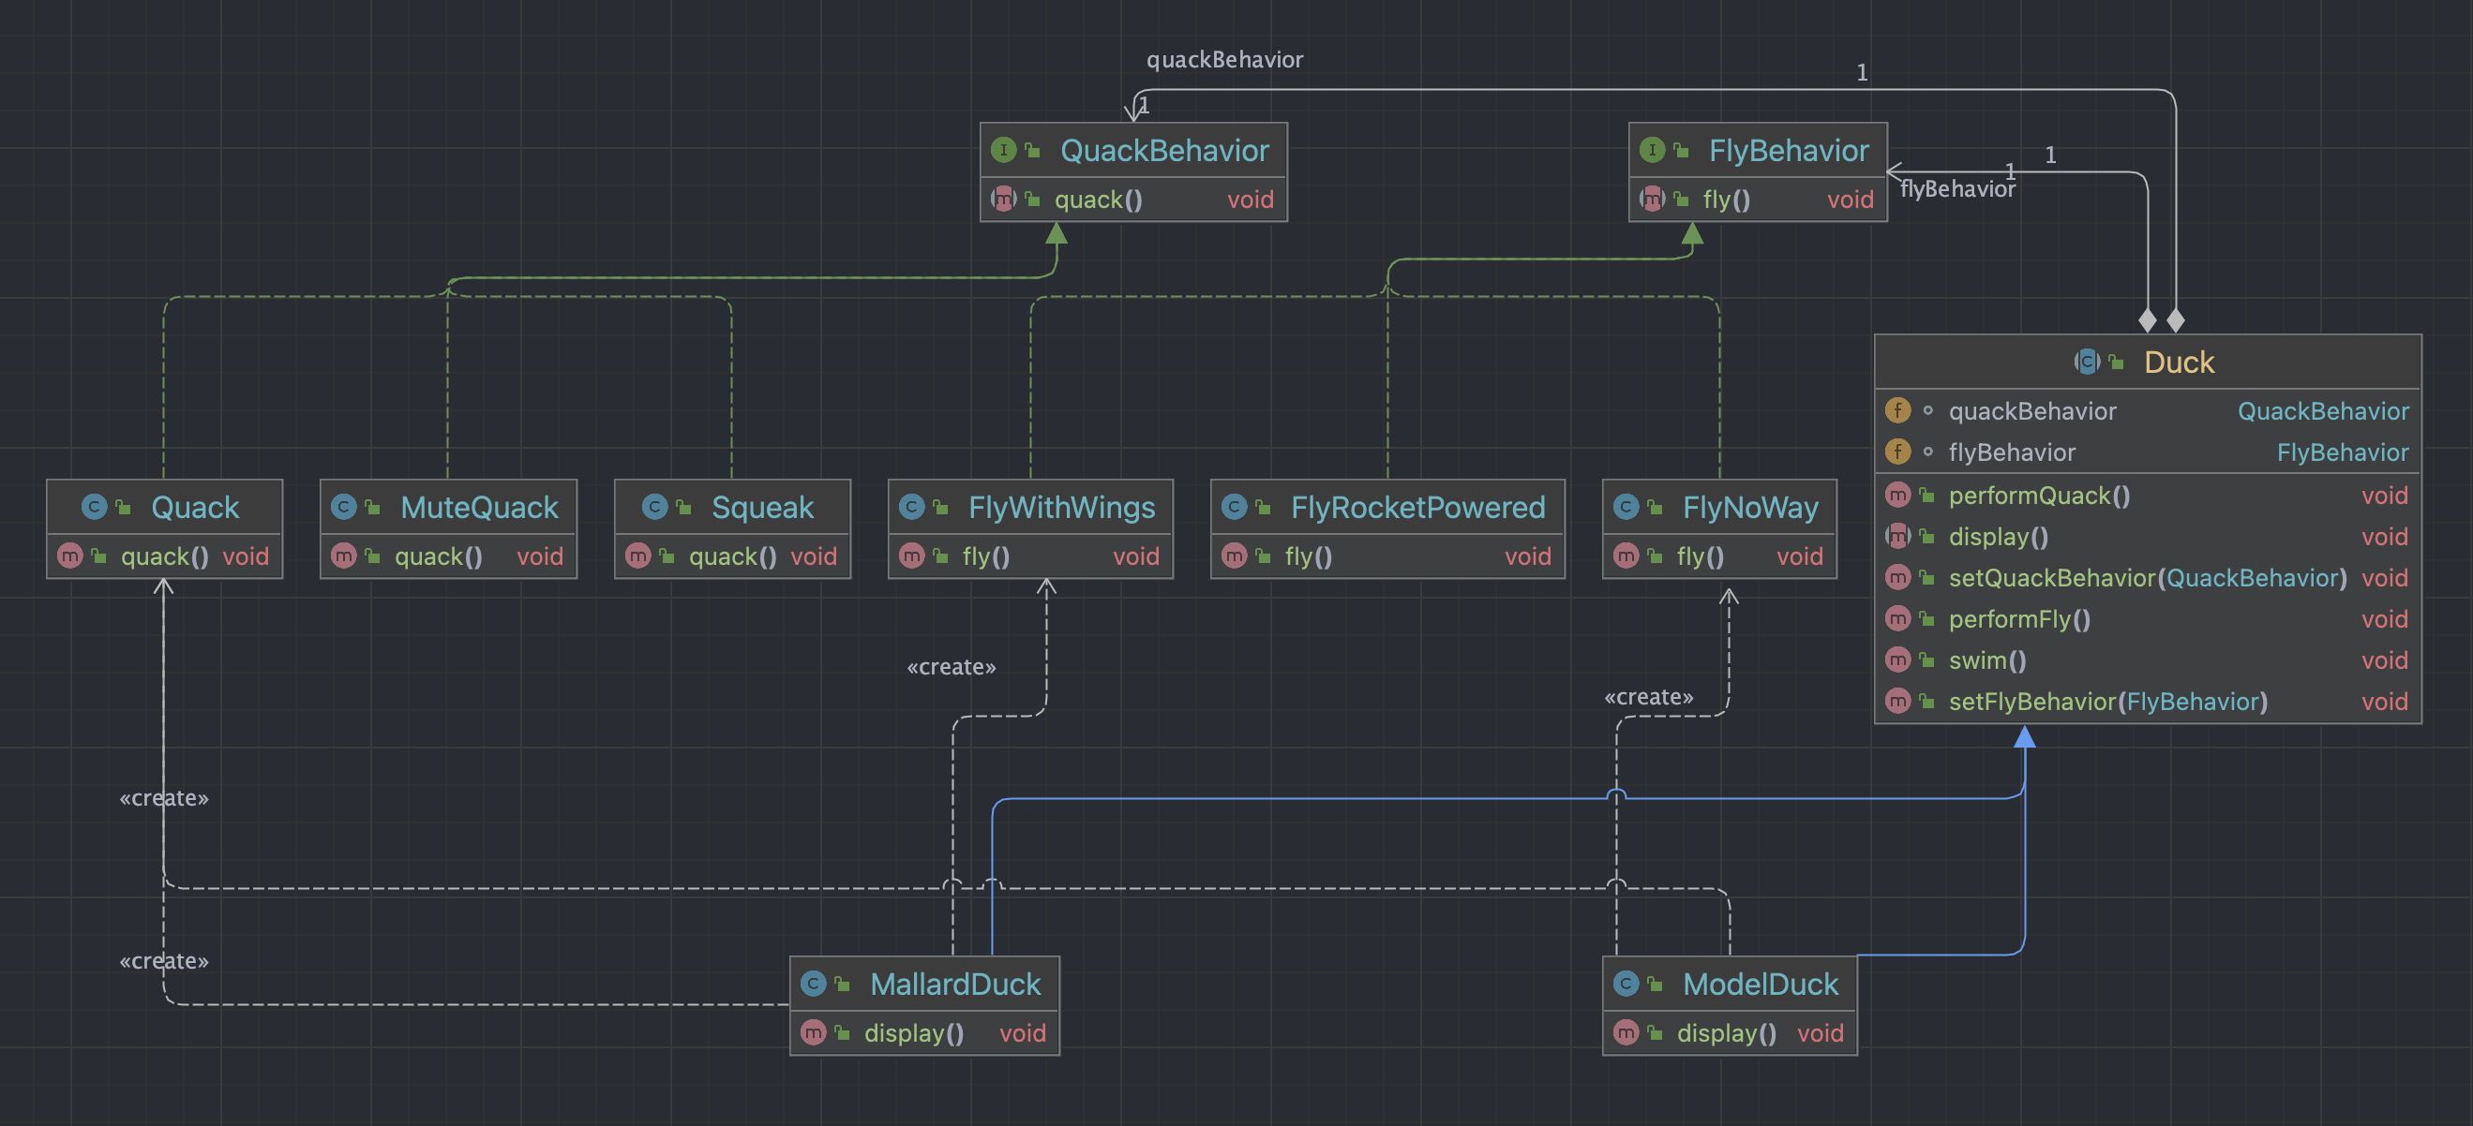The height and width of the screenshot is (1126, 2473).
Task: Select the fly() method in FlyNoWay
Action: coord(1700,556)
